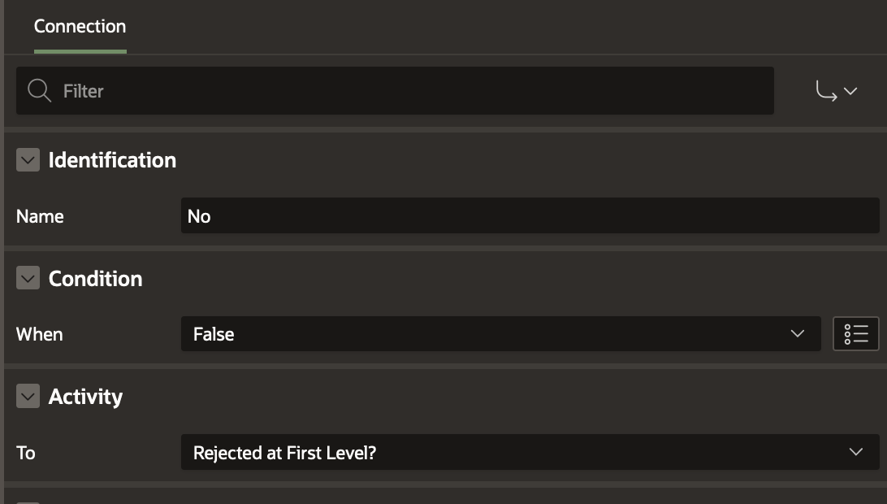887x504 pixels.
Task: Click the When property label
Action: coord(39,334)
